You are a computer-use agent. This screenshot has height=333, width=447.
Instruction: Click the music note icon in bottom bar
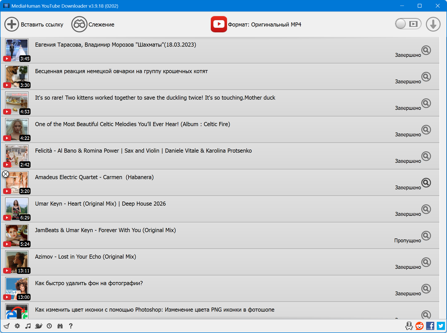pyautogui.click(x=28, y=326)
